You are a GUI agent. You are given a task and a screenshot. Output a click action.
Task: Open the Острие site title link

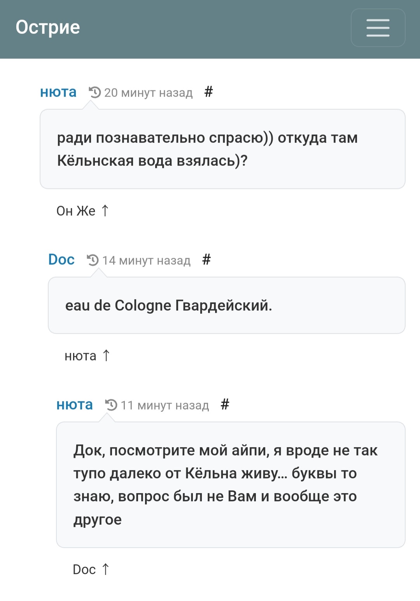(x=48, y=27)
